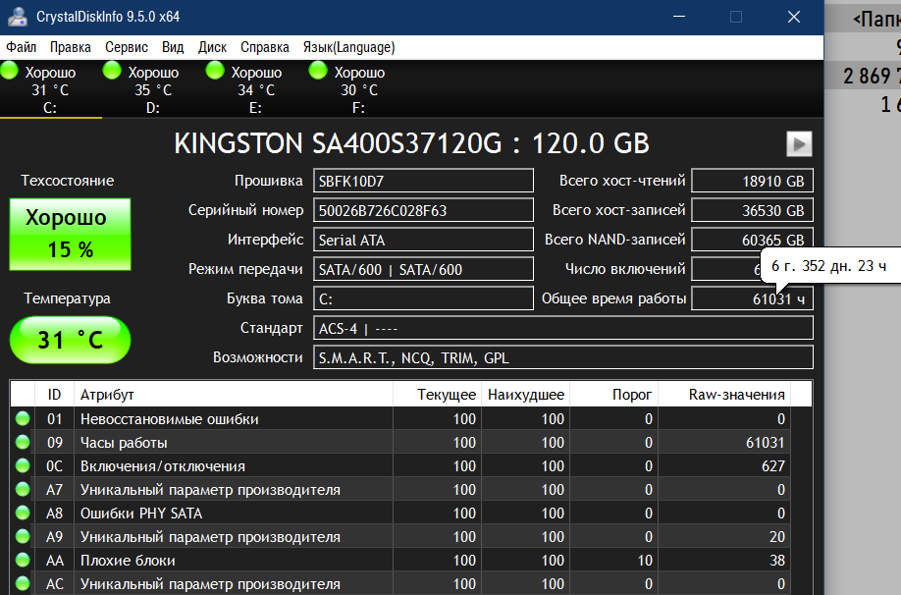Click the Наихудшее column header
Image resolution: width=901 pixels, height=595 pixels.
pyautogui.click(x=526, y=395)
